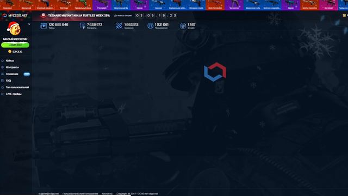Open FAQ in the sidebar
348x196 pixels.
pyautogui.click(x=8, y=81)
